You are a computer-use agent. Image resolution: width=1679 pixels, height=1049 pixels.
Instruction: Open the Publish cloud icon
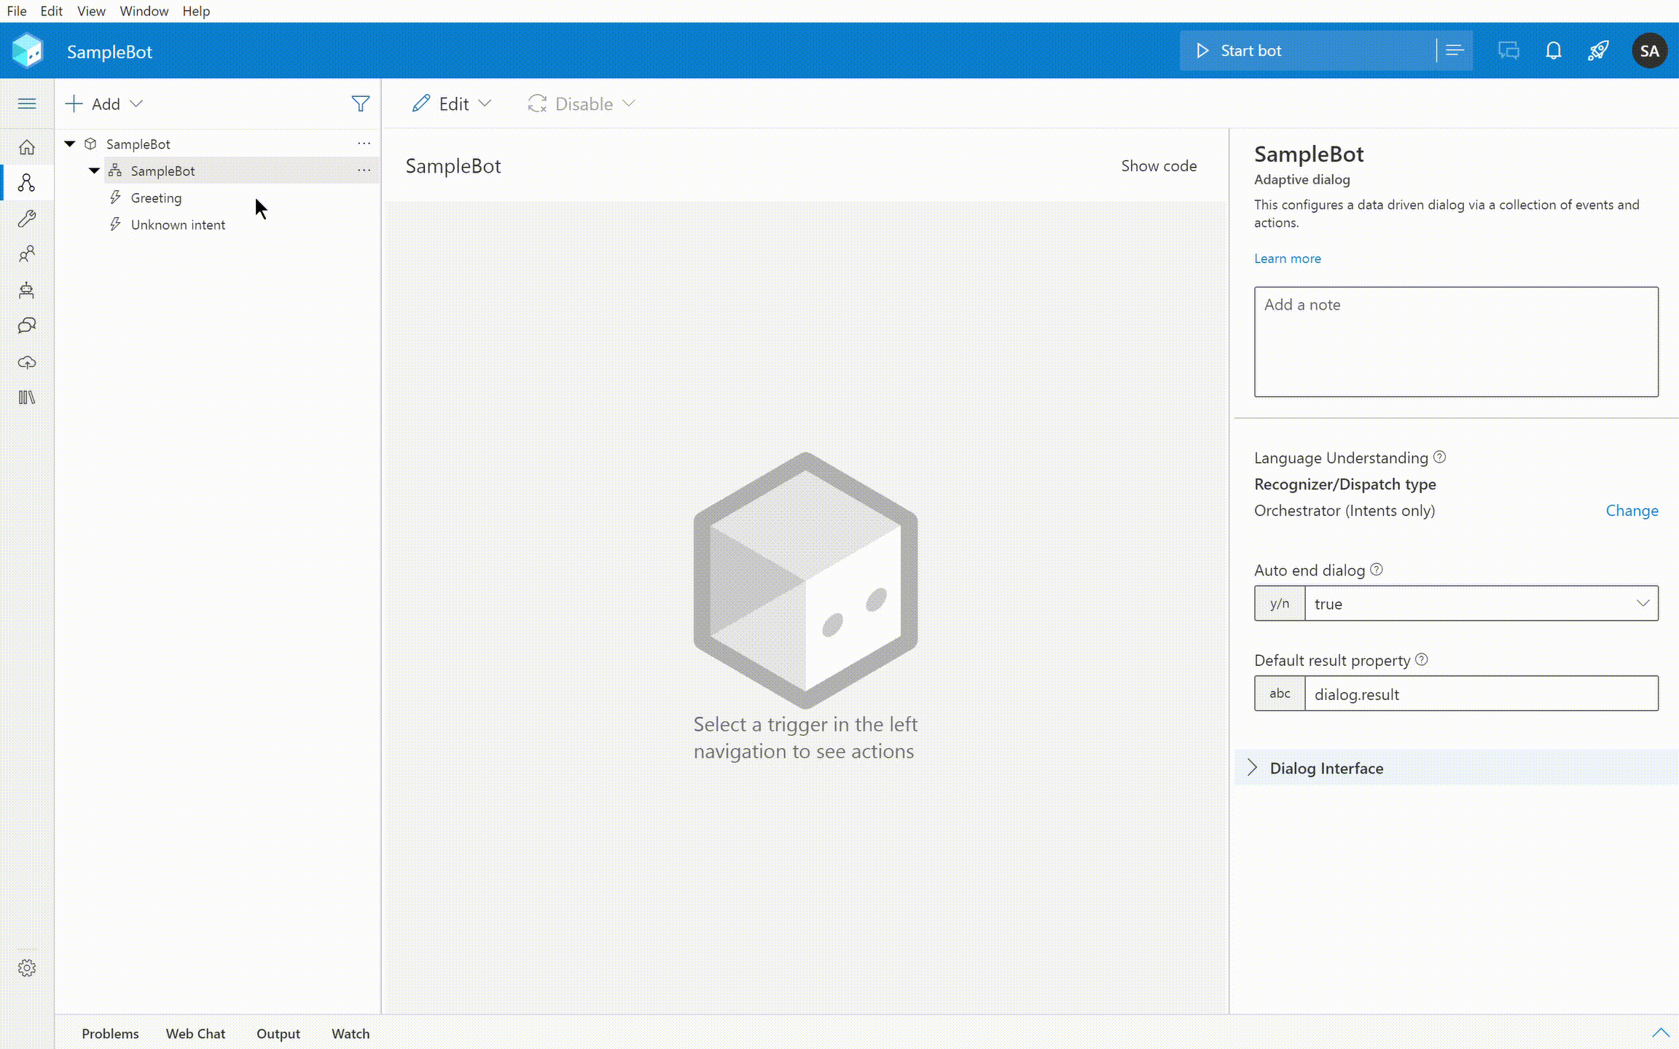tap(27, 362)
